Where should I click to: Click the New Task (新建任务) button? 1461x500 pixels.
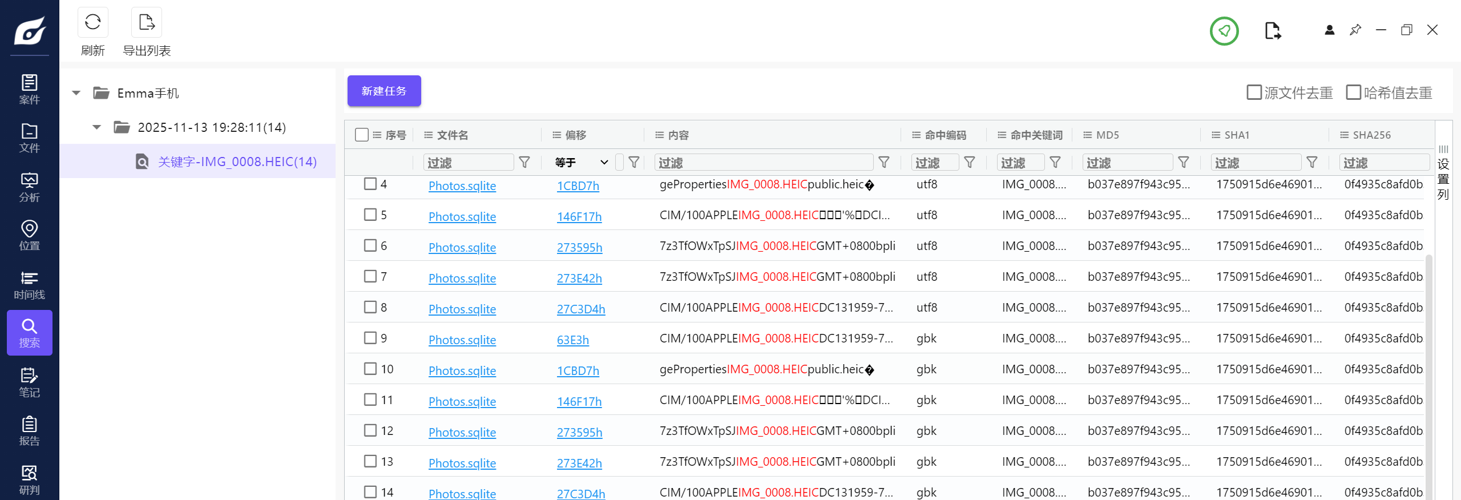384,91
